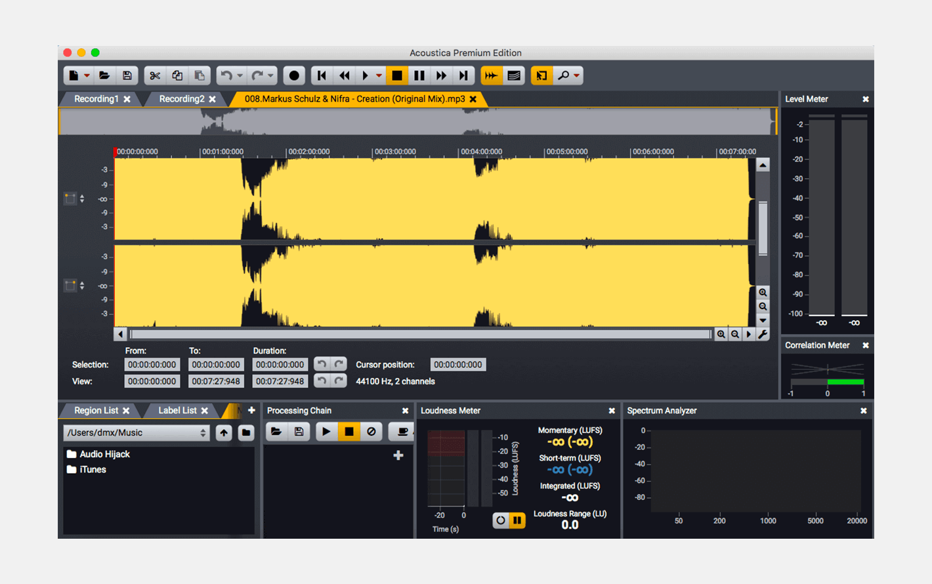932x584 pixels.
Task: Toggle the lower channel enable button
Action: click(x=70, y=285)
